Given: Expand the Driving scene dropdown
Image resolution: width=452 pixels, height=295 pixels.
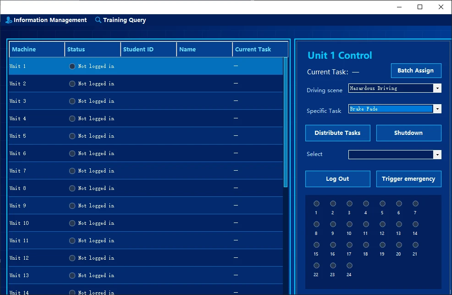Looking at the screenshot, I should click(x=437, y=88).
